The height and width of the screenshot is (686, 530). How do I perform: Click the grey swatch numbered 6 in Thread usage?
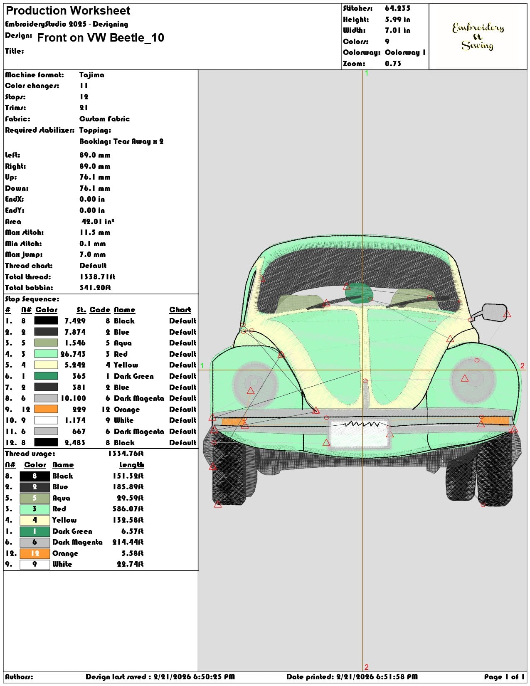click(35, 542)
